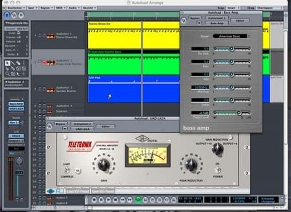The height and width of the screenshot is (212, 291).
Task: Click the Gain Reduction meter selector knob
Action: [218, 149]
